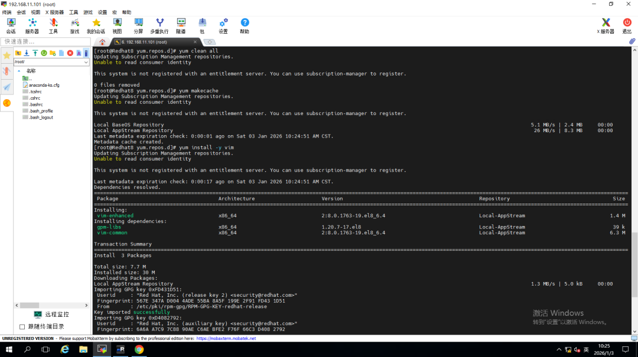This screenshot has height=357, width=638.
Task: Open the 终端 menu
Action: tap(7, 12)
